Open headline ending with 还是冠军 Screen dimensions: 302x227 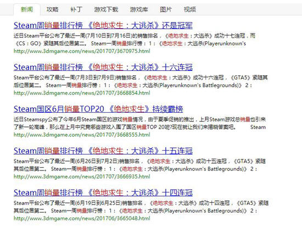click(103, 25)
